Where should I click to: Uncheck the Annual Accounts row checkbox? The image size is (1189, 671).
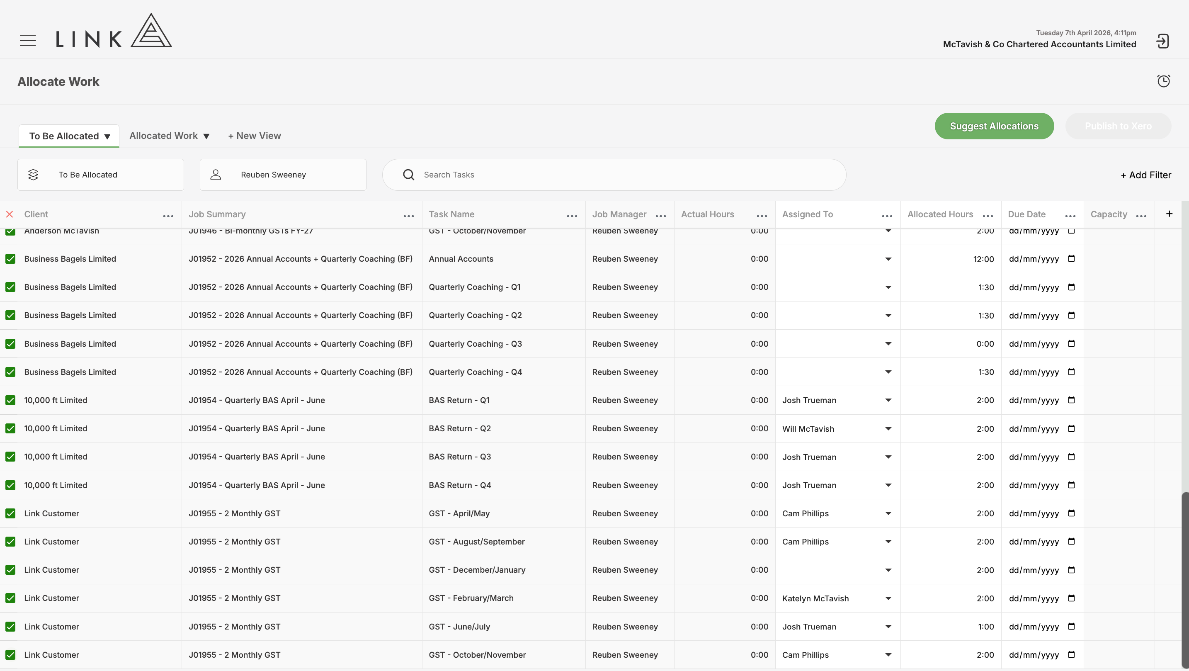click(10, 259)
